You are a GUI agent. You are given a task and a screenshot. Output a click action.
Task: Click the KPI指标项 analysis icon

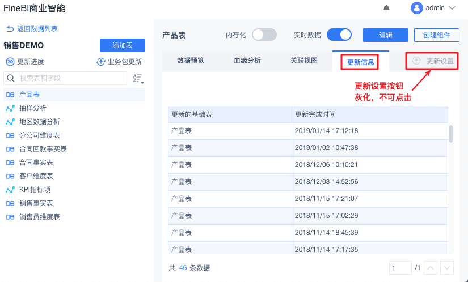pyautogui.click(x=10, y=190)
